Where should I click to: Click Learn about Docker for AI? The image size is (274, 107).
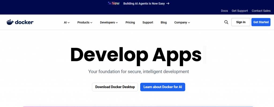coord(163,87)
